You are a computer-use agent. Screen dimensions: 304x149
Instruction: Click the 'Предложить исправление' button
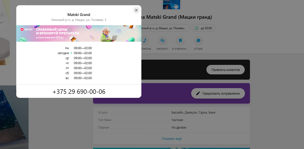[218, 93]
